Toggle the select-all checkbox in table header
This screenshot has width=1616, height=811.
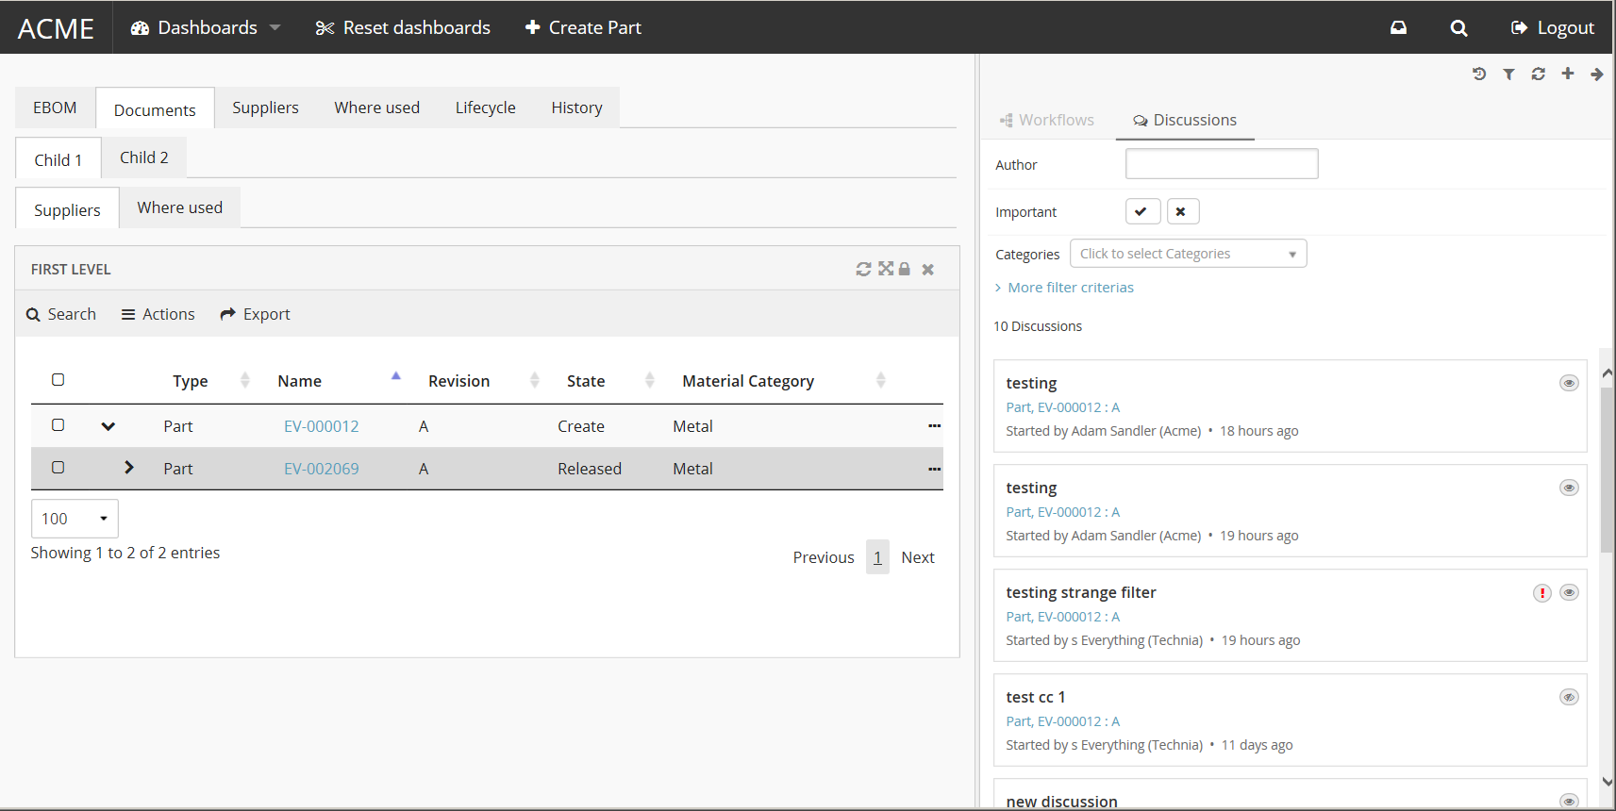58,380
